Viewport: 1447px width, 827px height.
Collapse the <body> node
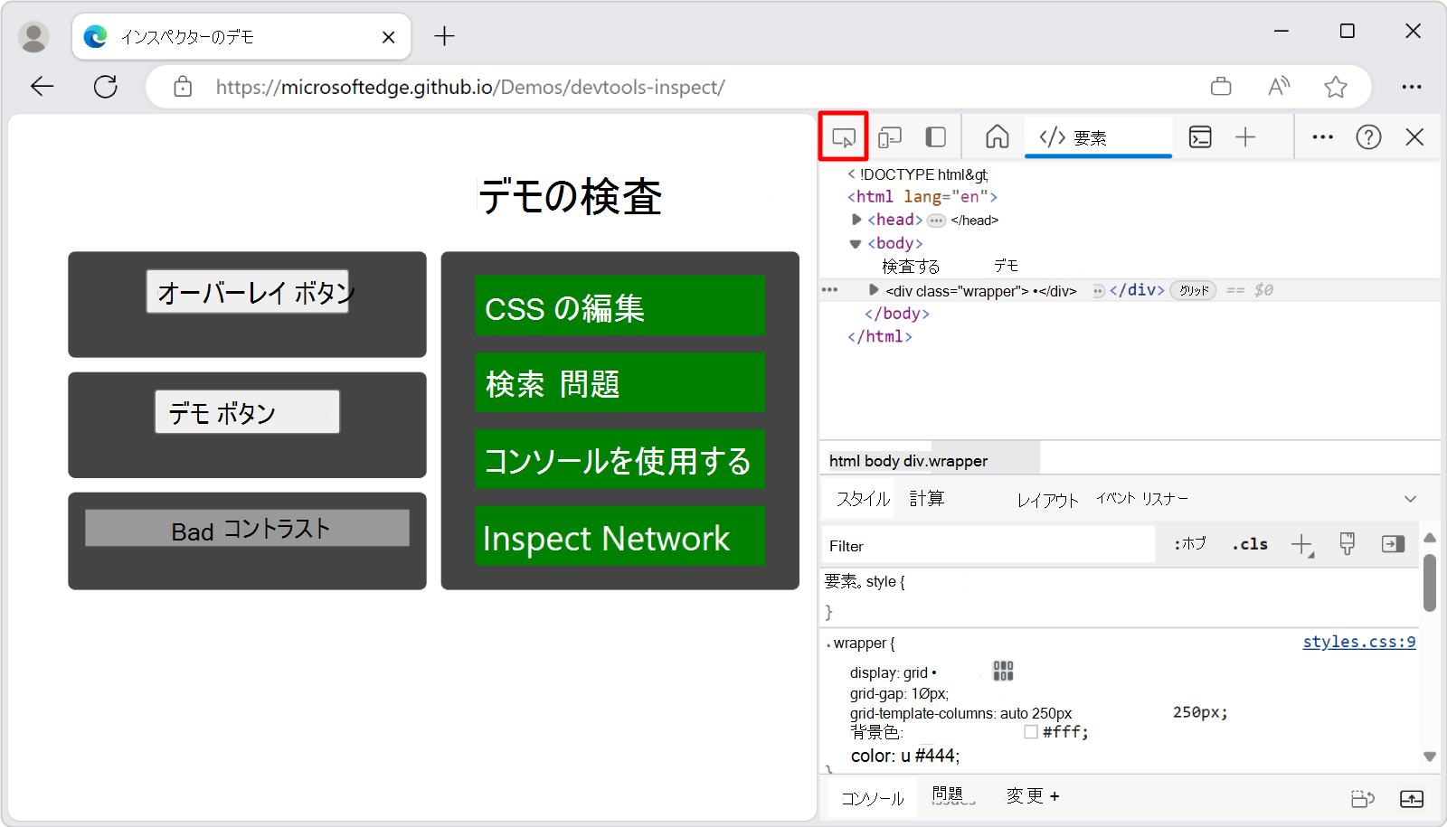(856, 242)
